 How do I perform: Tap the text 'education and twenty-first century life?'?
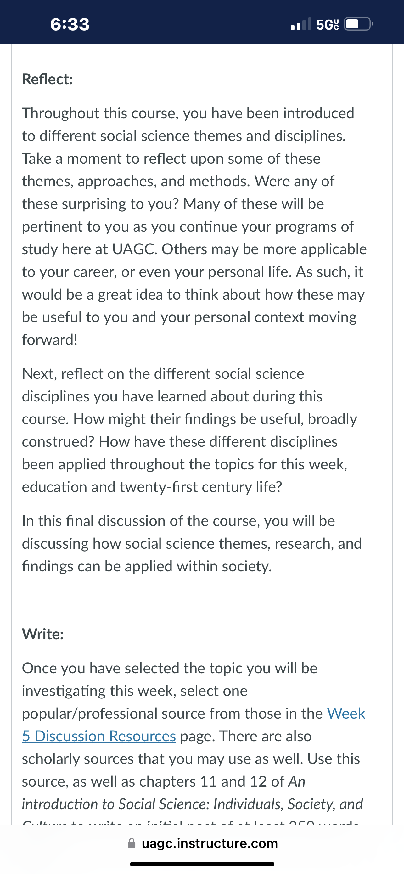(x=152, y=487)
